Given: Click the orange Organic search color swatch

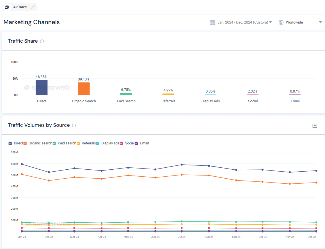Looking at the screenshot, I should pyautogui.click(x=25, y=143).
